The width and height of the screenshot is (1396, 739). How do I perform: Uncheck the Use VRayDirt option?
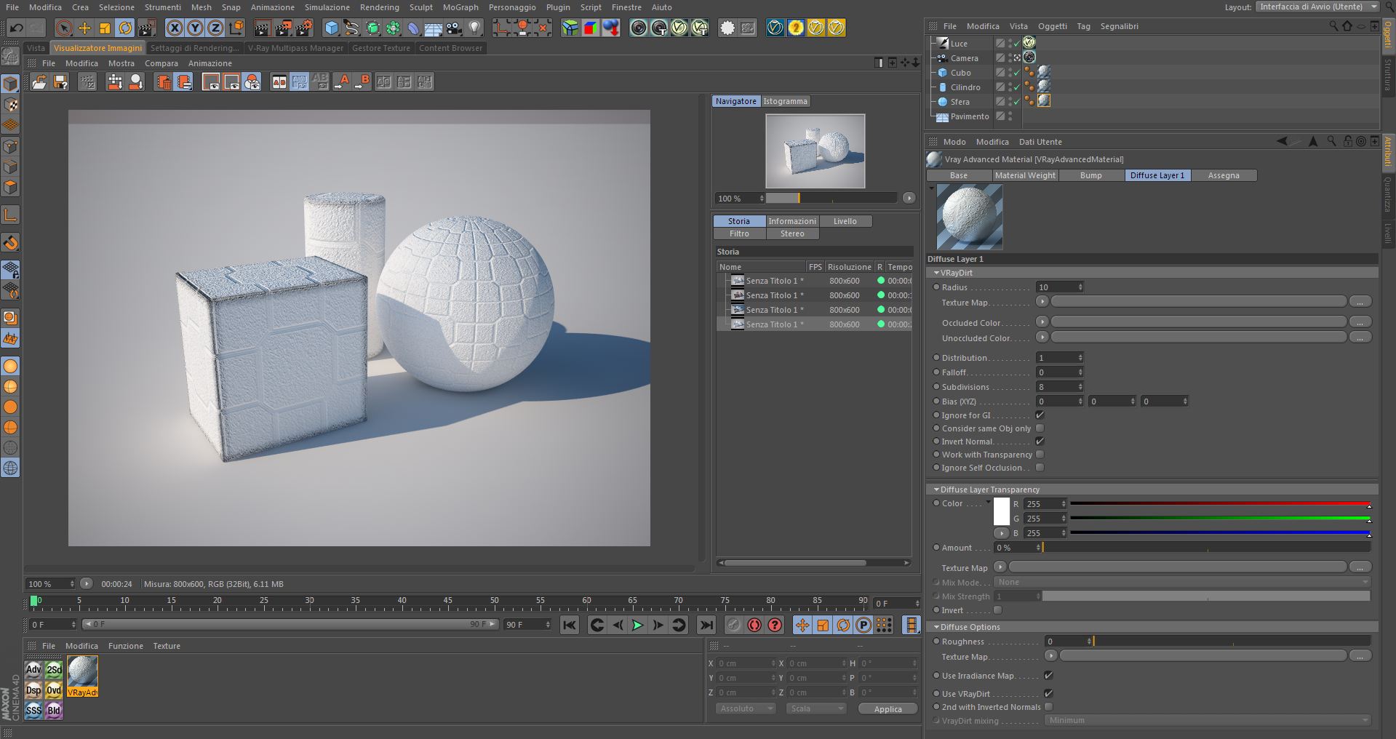tap(1048, 694)
